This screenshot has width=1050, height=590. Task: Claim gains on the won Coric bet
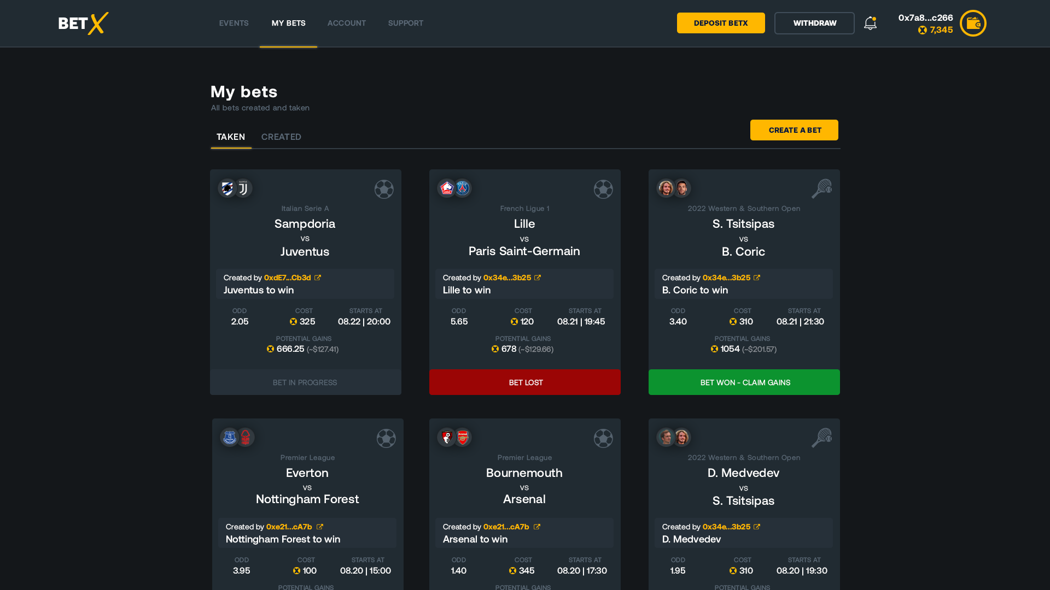[744, 382]
